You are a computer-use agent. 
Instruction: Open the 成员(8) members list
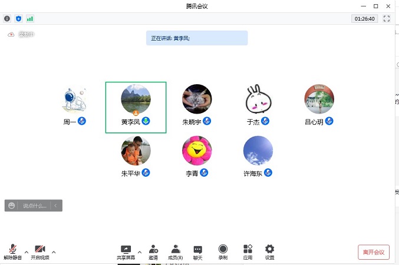pyautogui.click(x=175, y=252)
